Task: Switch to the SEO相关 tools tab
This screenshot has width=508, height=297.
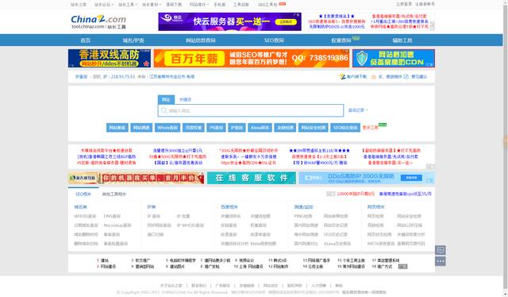Action: (x=83, y=194)
